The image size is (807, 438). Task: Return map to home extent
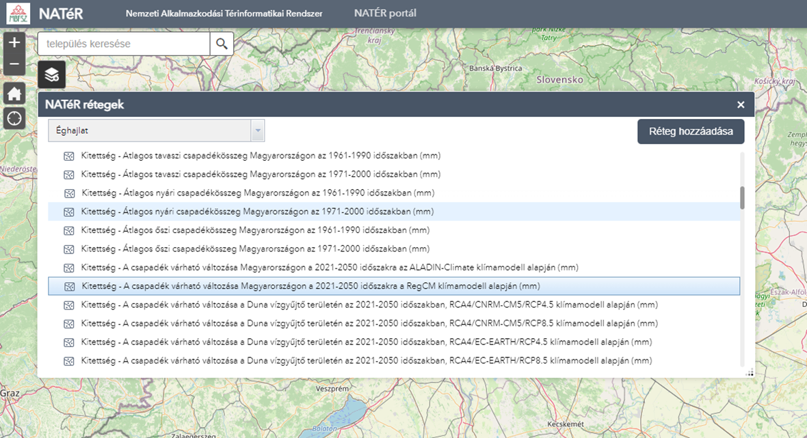[14, 94]
